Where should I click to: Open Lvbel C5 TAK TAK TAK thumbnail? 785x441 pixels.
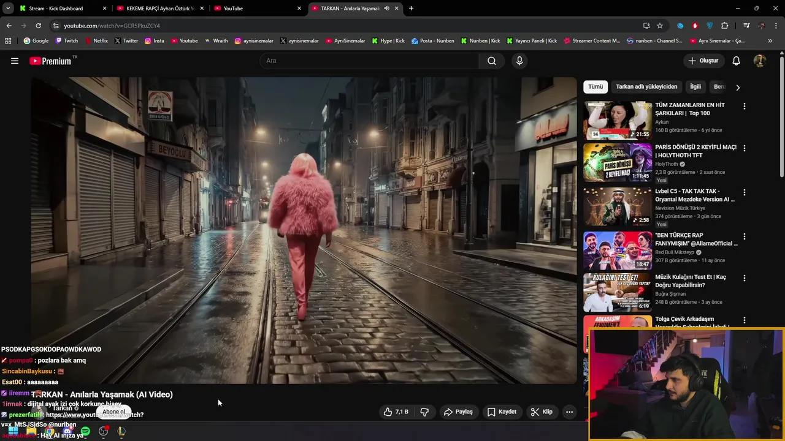[618, 206]
